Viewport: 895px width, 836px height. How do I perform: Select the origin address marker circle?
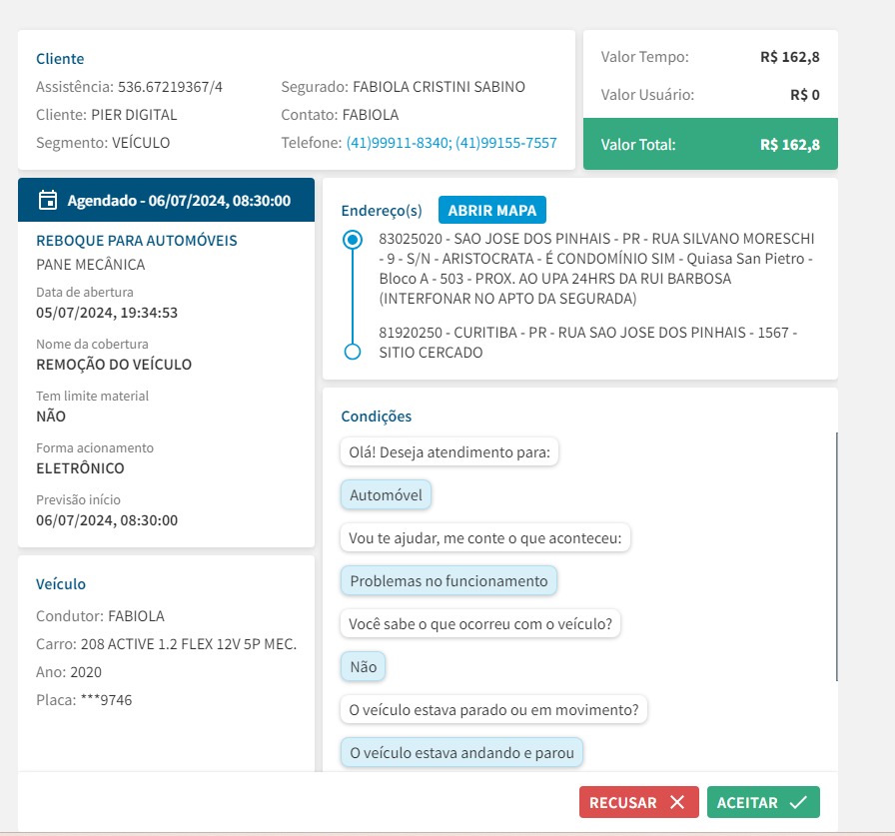pyautogui.click(x=352, y=240)
